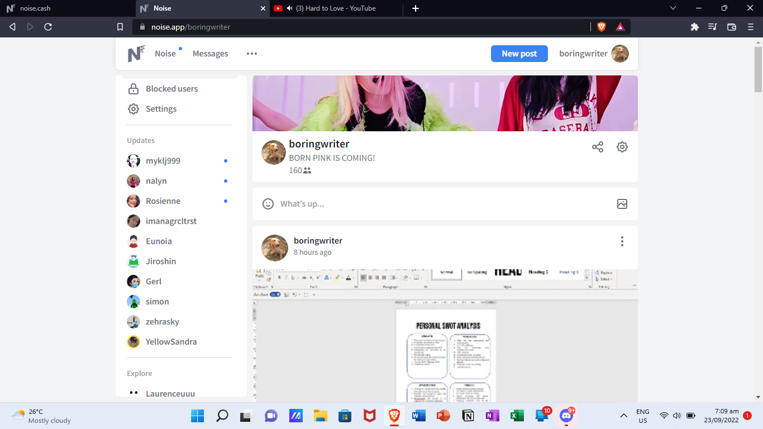Switch ENG US input language
The image size is (763, 429).
pyautogui.click(x=643, y=416)
